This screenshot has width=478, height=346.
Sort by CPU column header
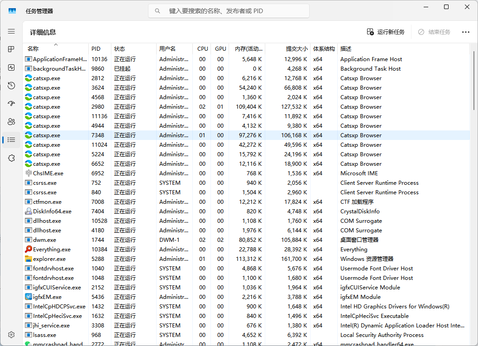click(203, 49)
